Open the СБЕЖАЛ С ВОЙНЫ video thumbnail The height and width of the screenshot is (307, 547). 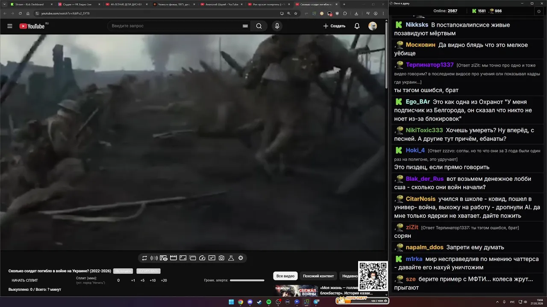tap(296, 291)
